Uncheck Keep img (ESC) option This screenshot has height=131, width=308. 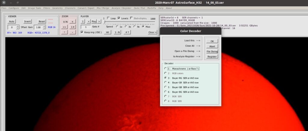pos(82,32)
